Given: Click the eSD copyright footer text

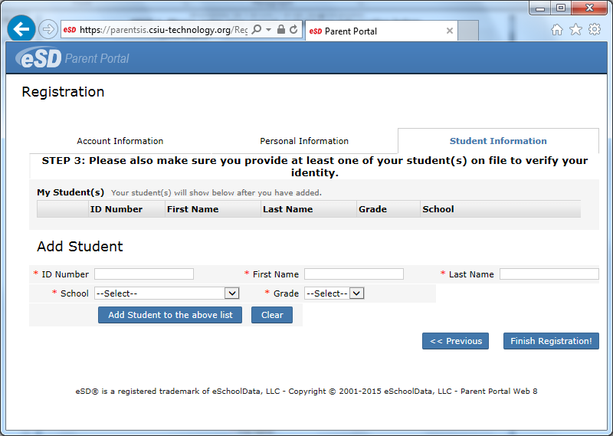Looking at the screenshot, I should (306, 391).
